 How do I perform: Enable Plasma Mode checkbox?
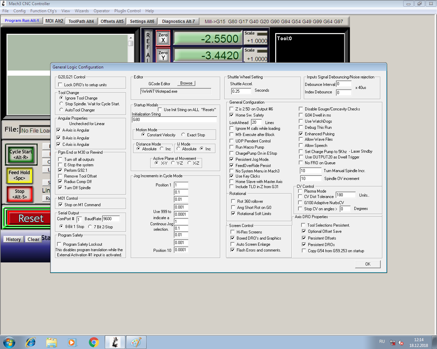click(x=300, y=191)
